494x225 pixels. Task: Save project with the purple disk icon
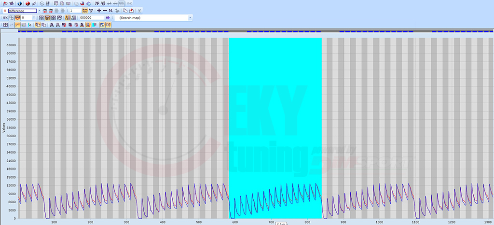click(12, 3)
